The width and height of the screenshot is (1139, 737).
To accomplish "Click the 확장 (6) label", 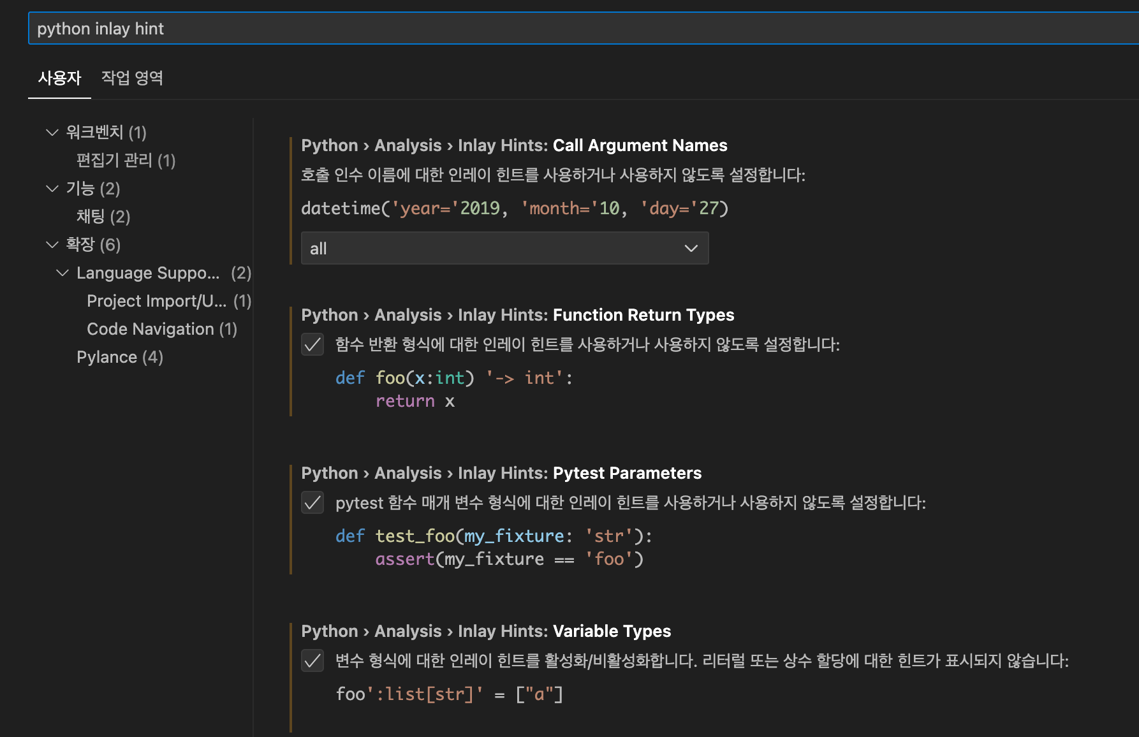I will point(93,244).
